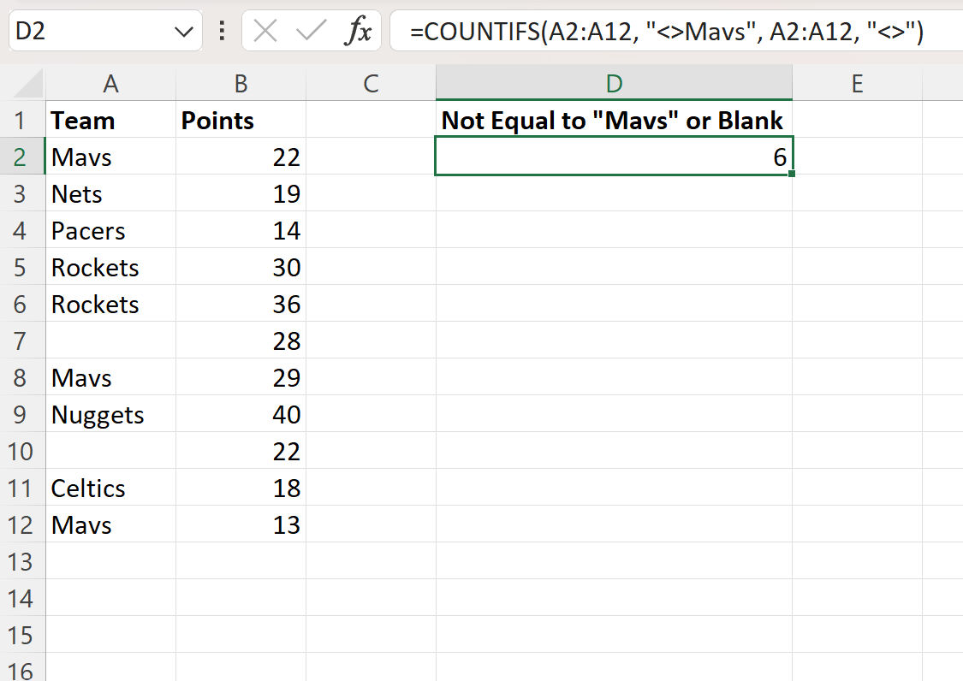Screen dimensions: 963x681
Task: Select column D header
Action: click(x=613, y=83)
